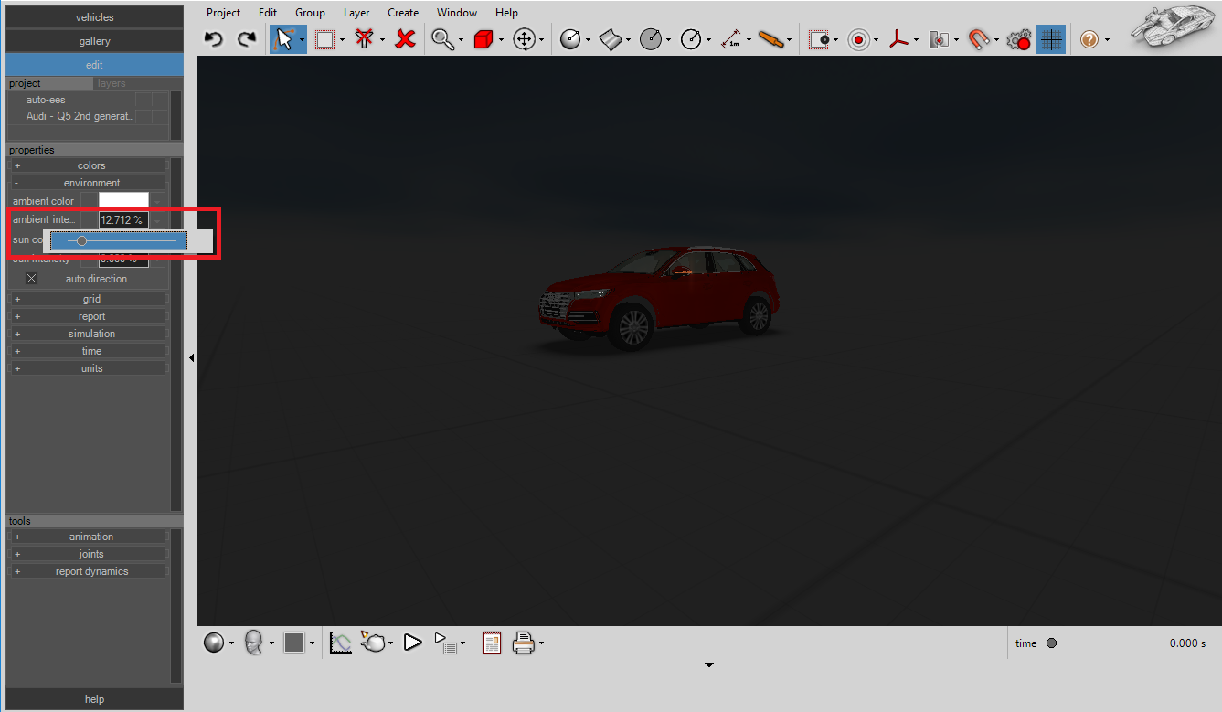Choose the dotted rectangle selection tool
This screenshot has width=1222, height=712.
coord(324,39)
